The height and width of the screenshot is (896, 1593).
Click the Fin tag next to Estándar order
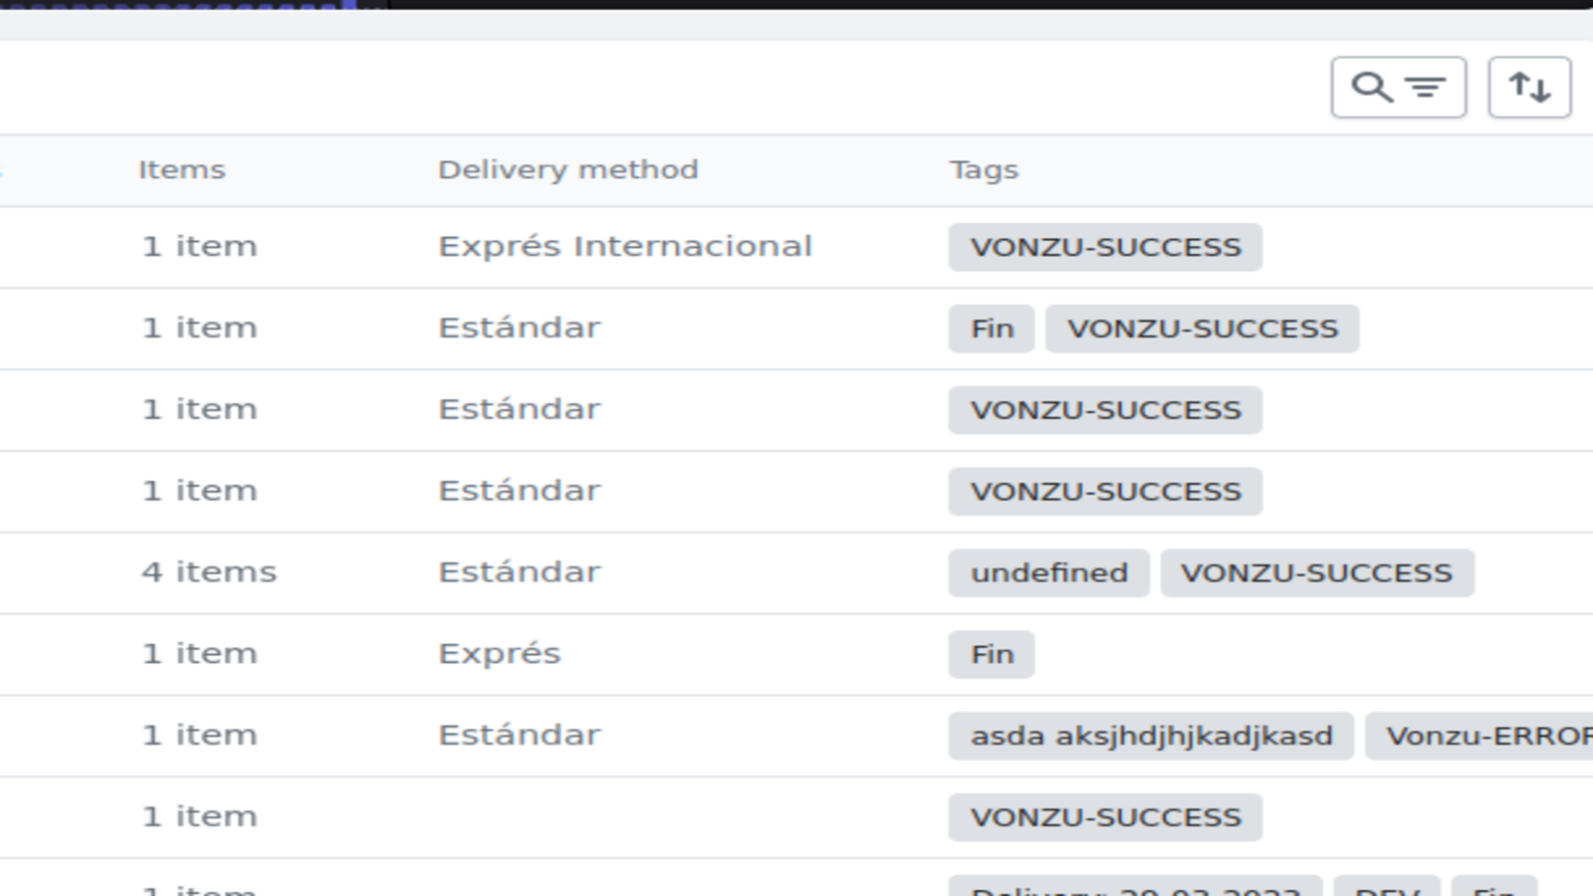click(992, 328)
